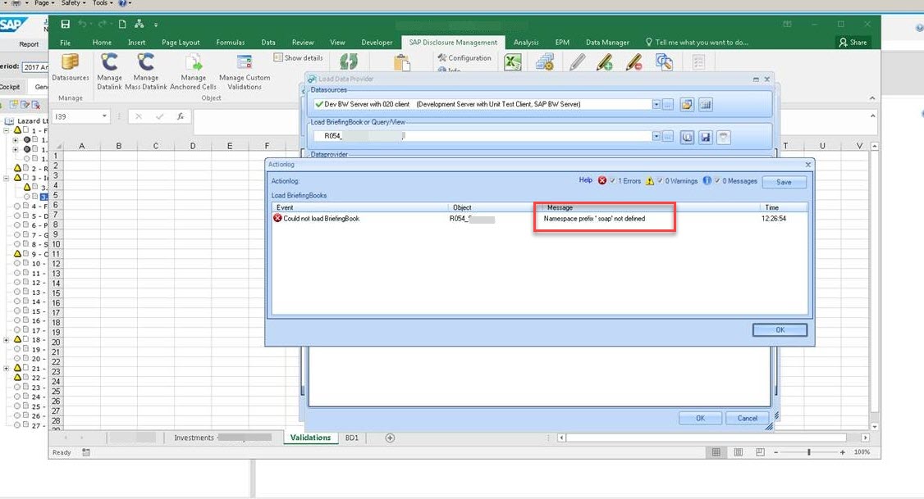This screenshot has width=924, height=499.
Task: Open the File tab in Excel
Action: point(66,43)
